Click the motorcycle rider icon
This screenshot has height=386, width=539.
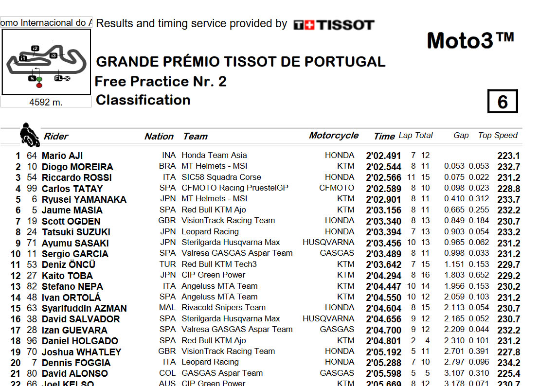(29, 135)
